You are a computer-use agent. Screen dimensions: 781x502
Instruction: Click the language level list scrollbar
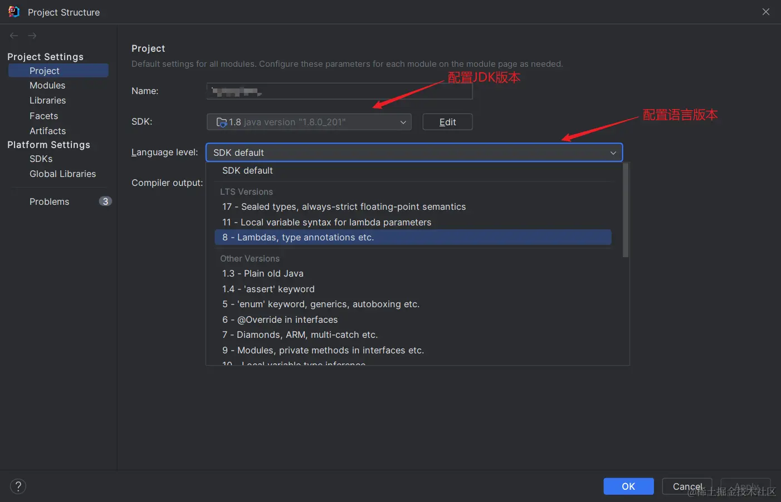pyautogui.click(x=626, y=210)
